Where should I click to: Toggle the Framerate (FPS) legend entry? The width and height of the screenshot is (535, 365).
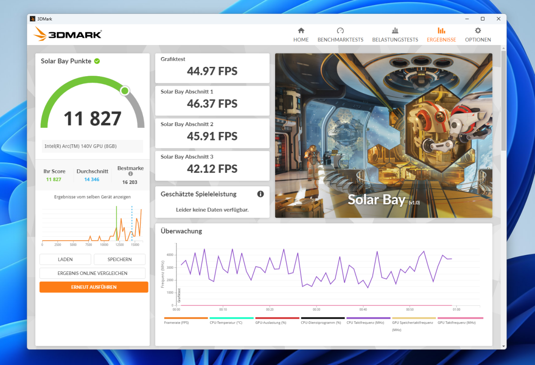click(x=186, y=320)
